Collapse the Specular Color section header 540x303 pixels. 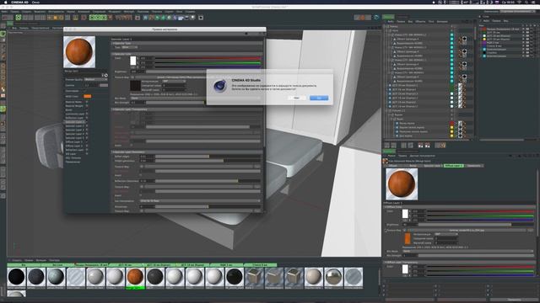[187, 54]
